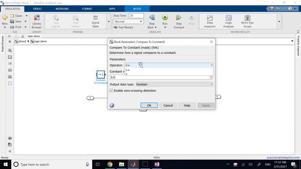The height and width of the screenshot is (169, 301).
Task: Open Chrome from the taskbar
Action: tap(110, 164)
